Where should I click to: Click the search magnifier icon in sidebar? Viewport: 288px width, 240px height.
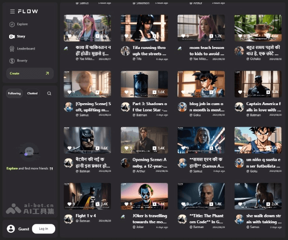[49, 94]
